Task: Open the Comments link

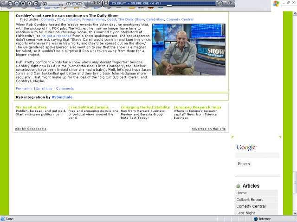Action: 65,88
